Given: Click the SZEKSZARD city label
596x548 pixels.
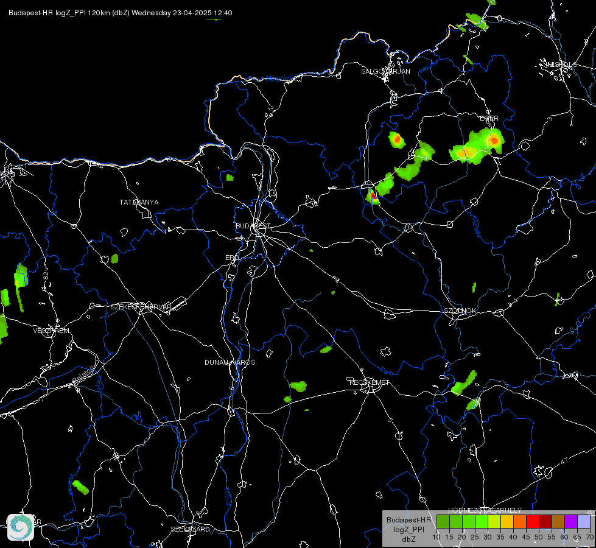Looking at the screenshot, I should (x=190, y=529).
